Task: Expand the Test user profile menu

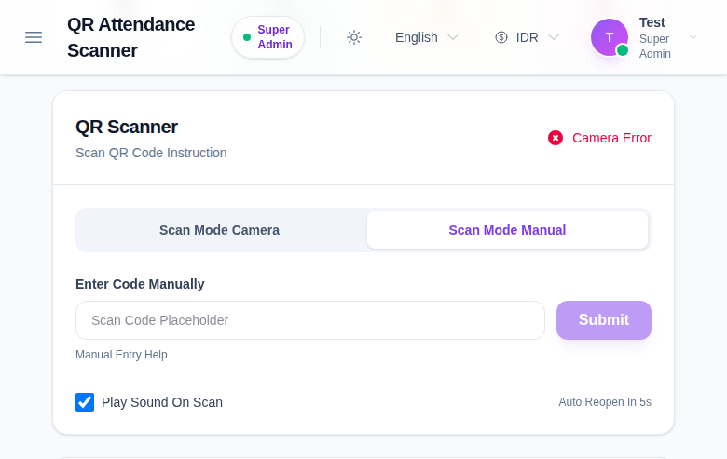Action: pyautogui.click(x=644, y=37)
